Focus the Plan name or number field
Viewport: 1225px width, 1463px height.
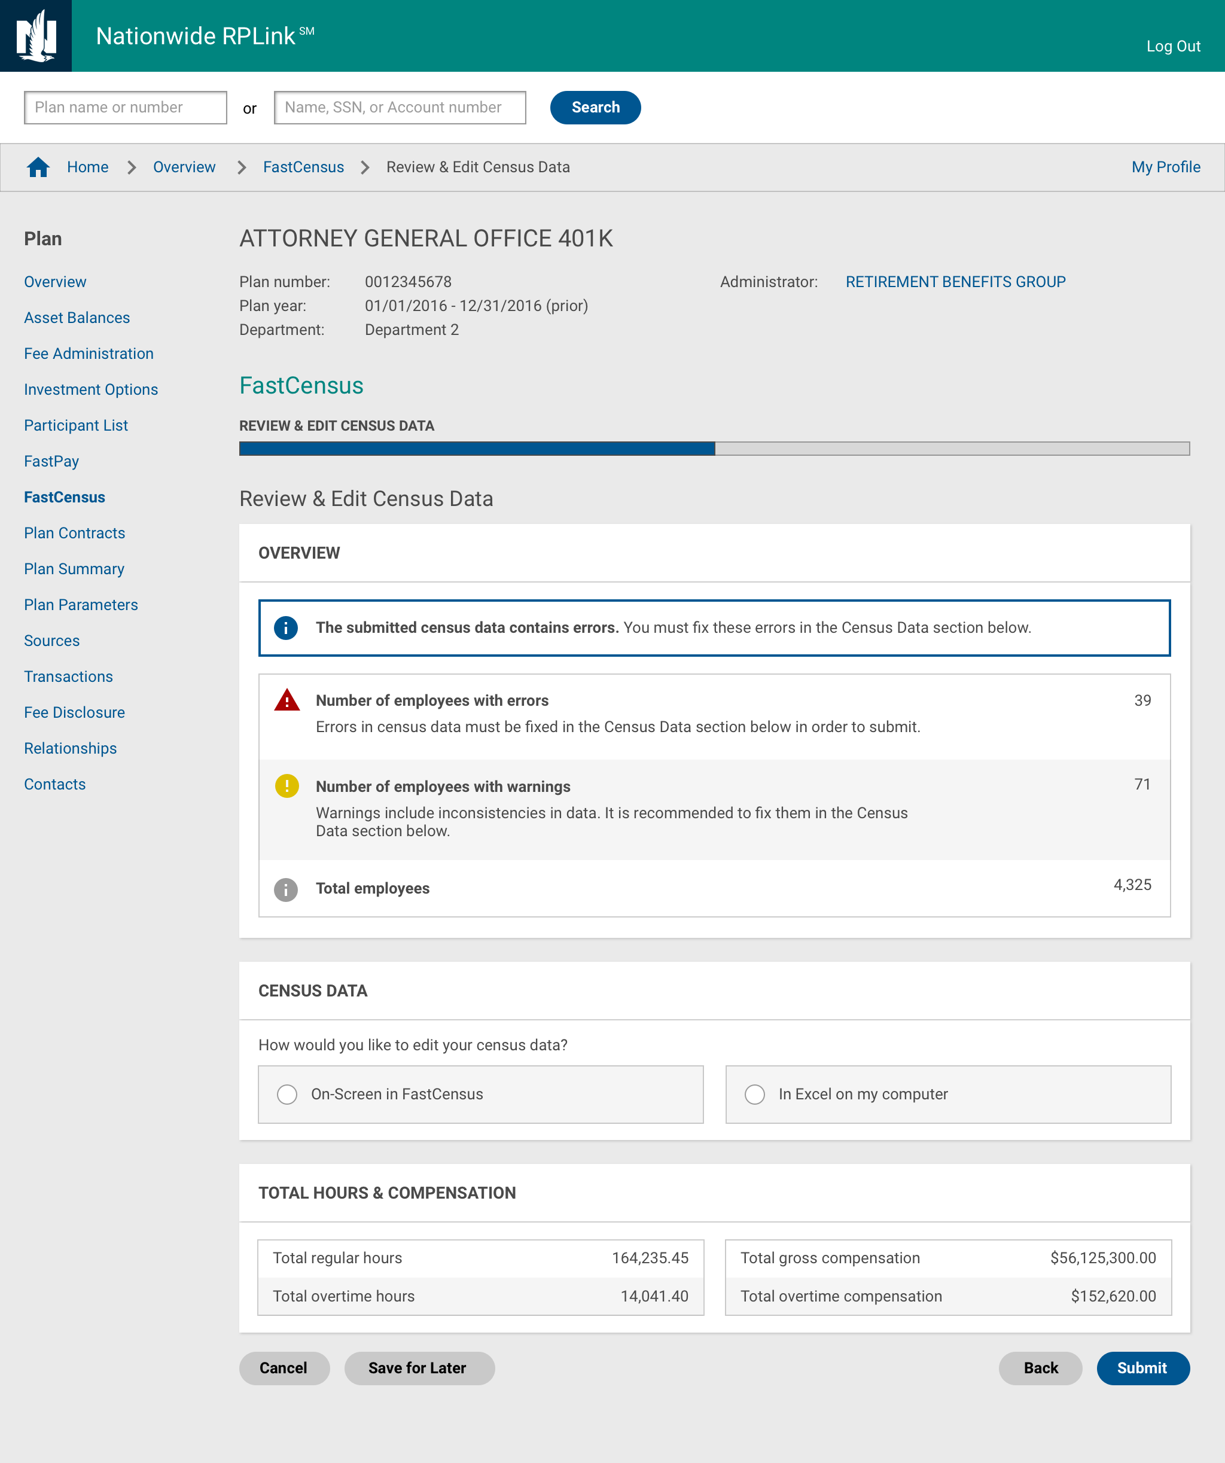(x=126, y=108)
